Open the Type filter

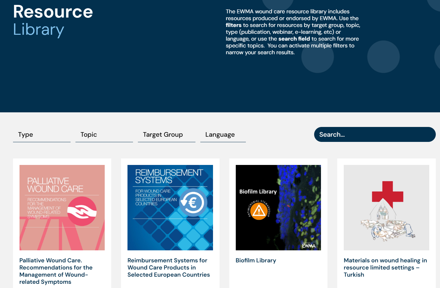click(26, 134)
